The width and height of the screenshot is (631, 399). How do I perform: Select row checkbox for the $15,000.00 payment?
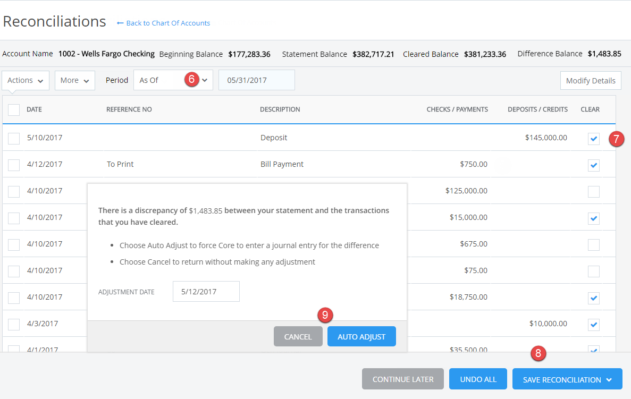(x=14, y=218)
